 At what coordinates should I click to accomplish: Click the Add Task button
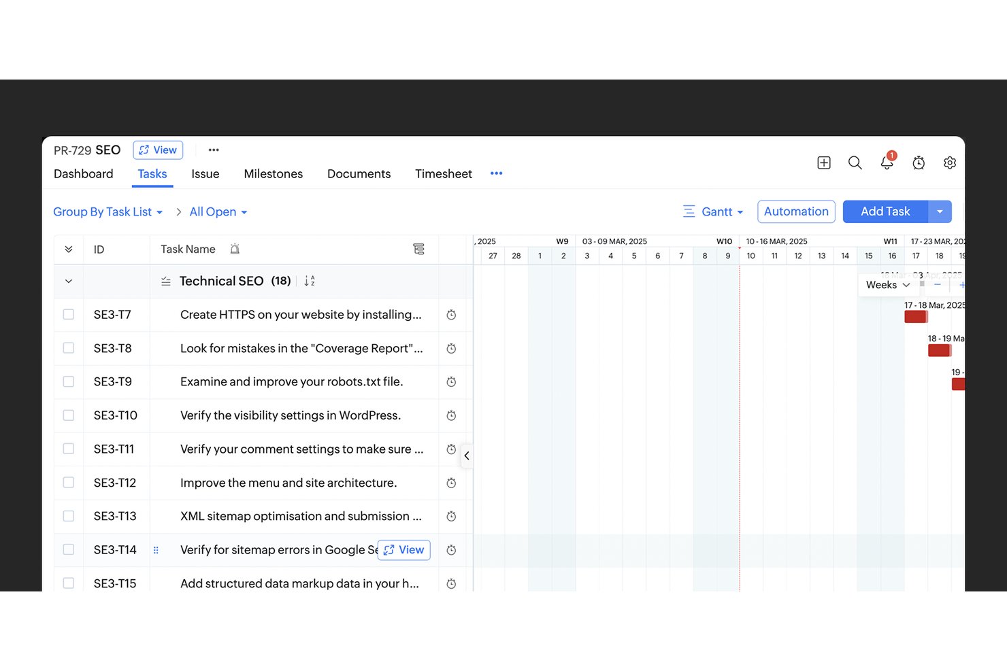[x=885, y=211]
